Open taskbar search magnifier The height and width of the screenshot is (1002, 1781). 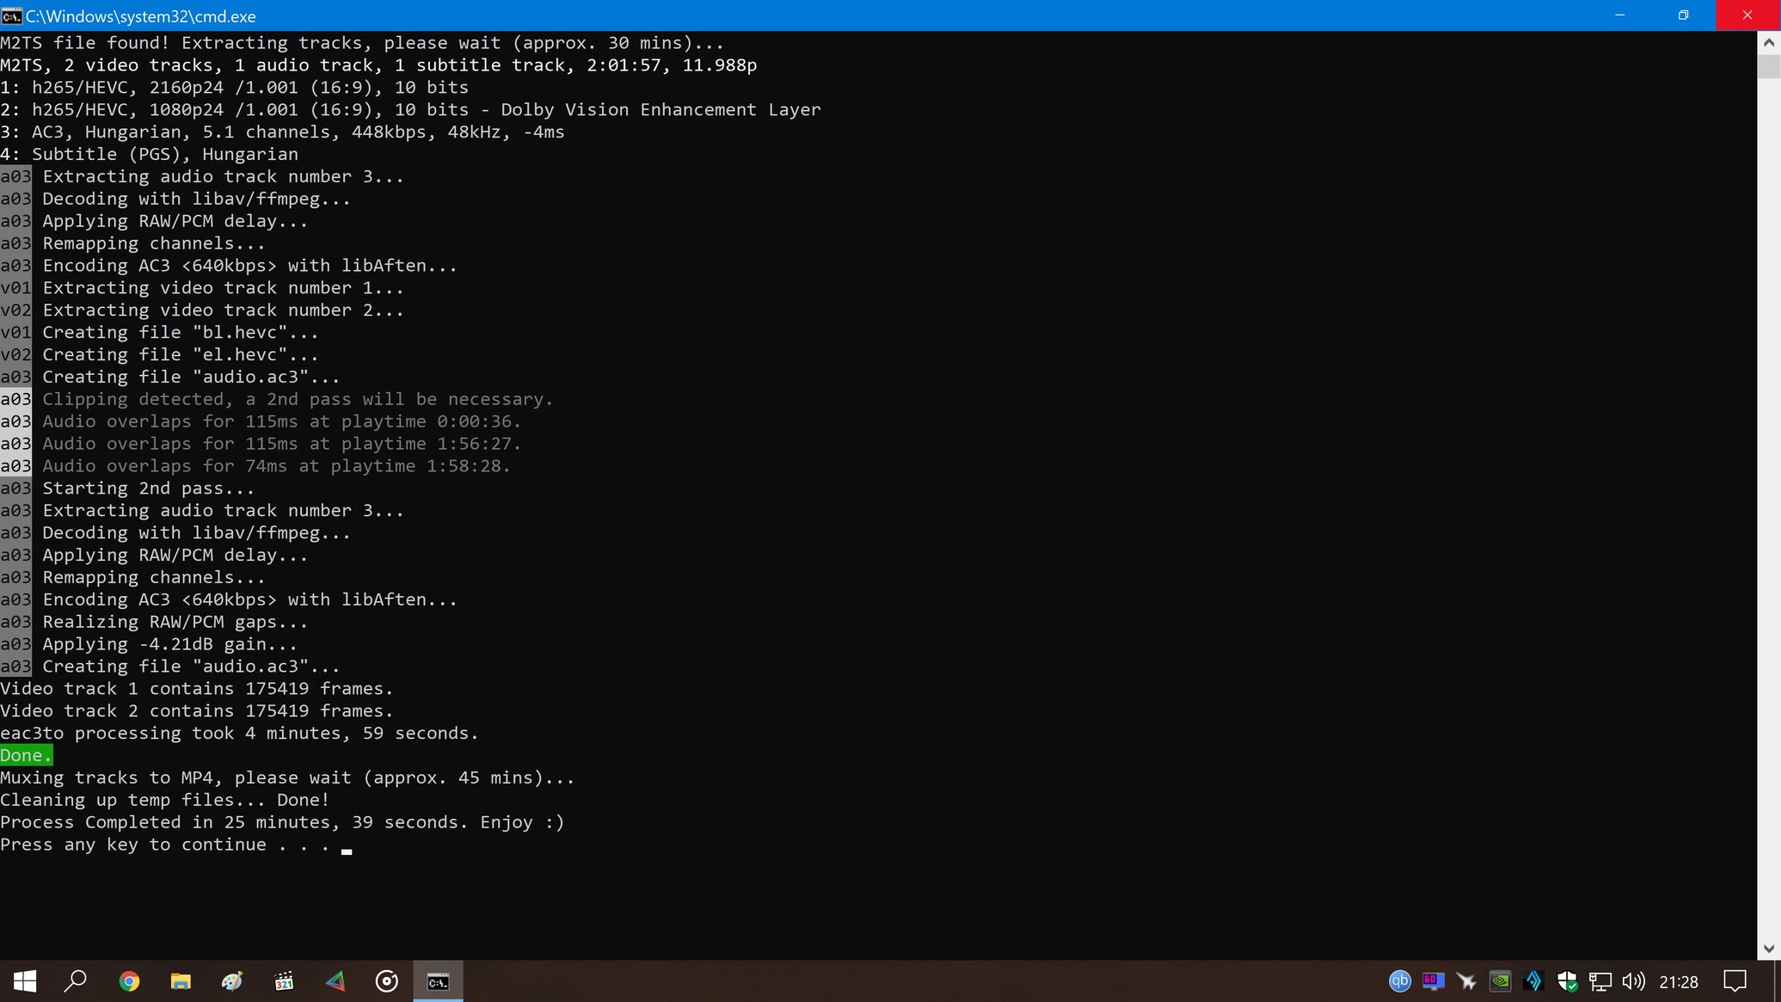(77, 981)
